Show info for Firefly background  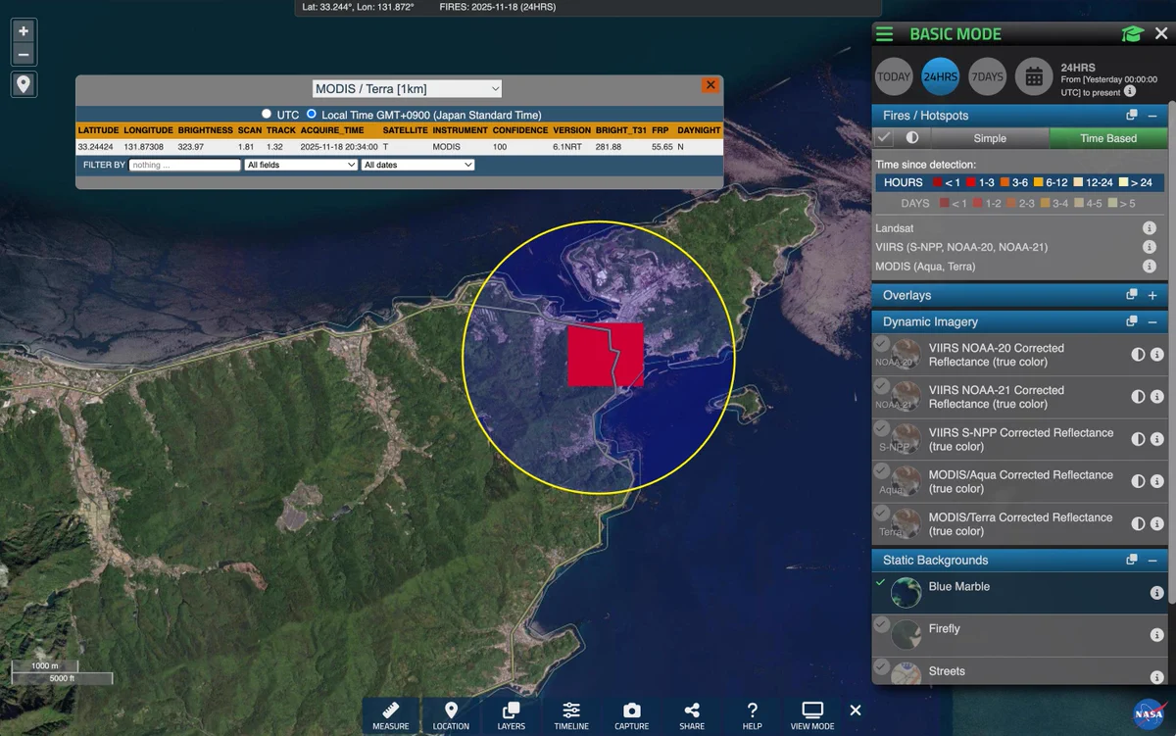pos(1156,635)
